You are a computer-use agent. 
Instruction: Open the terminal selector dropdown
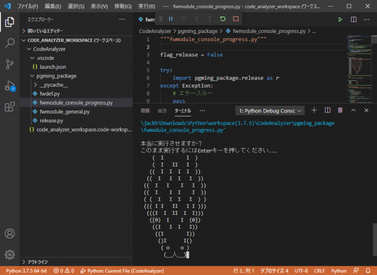pyautogui.click(x=271, y=111)
